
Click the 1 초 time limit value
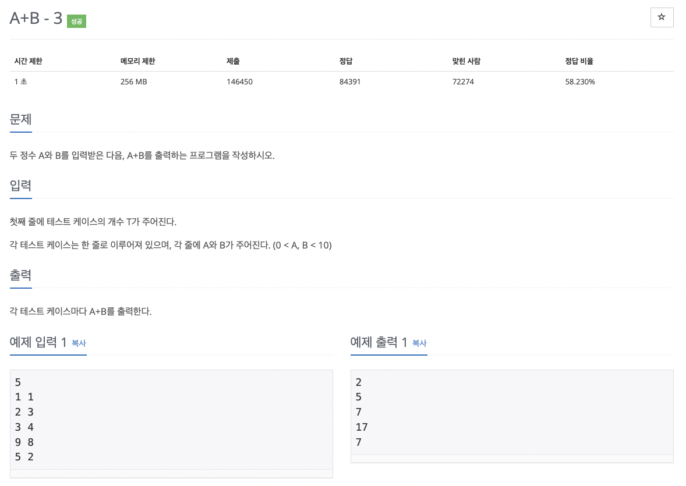click(x=19, y=81)
